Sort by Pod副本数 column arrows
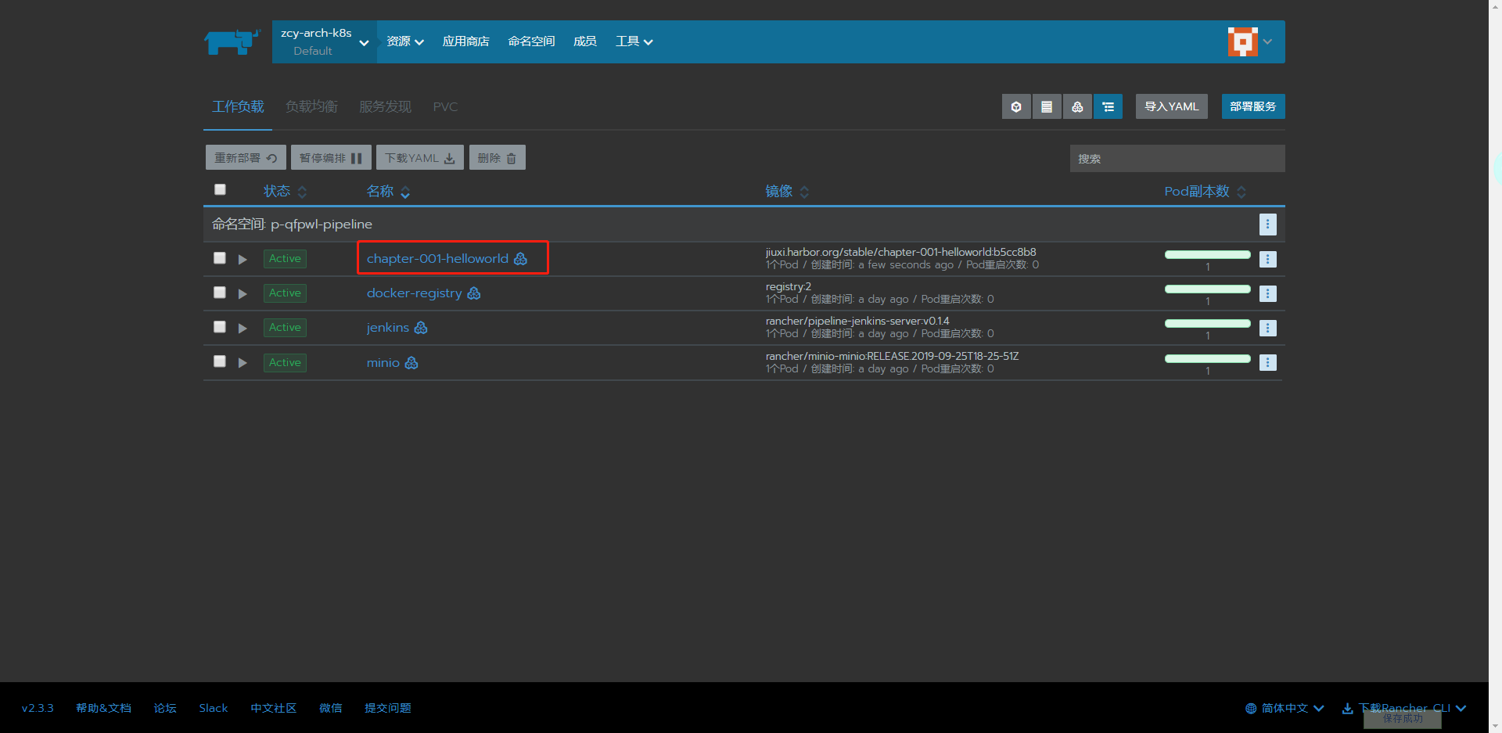The width and height of the screenshot is (1502, 733). pos(1241,192)
